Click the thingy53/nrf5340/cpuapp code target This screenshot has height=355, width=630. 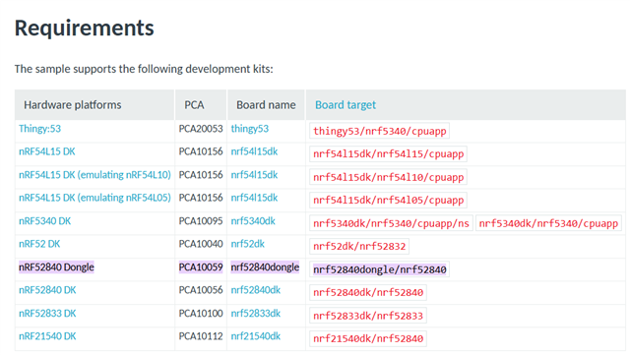(379, 131)
